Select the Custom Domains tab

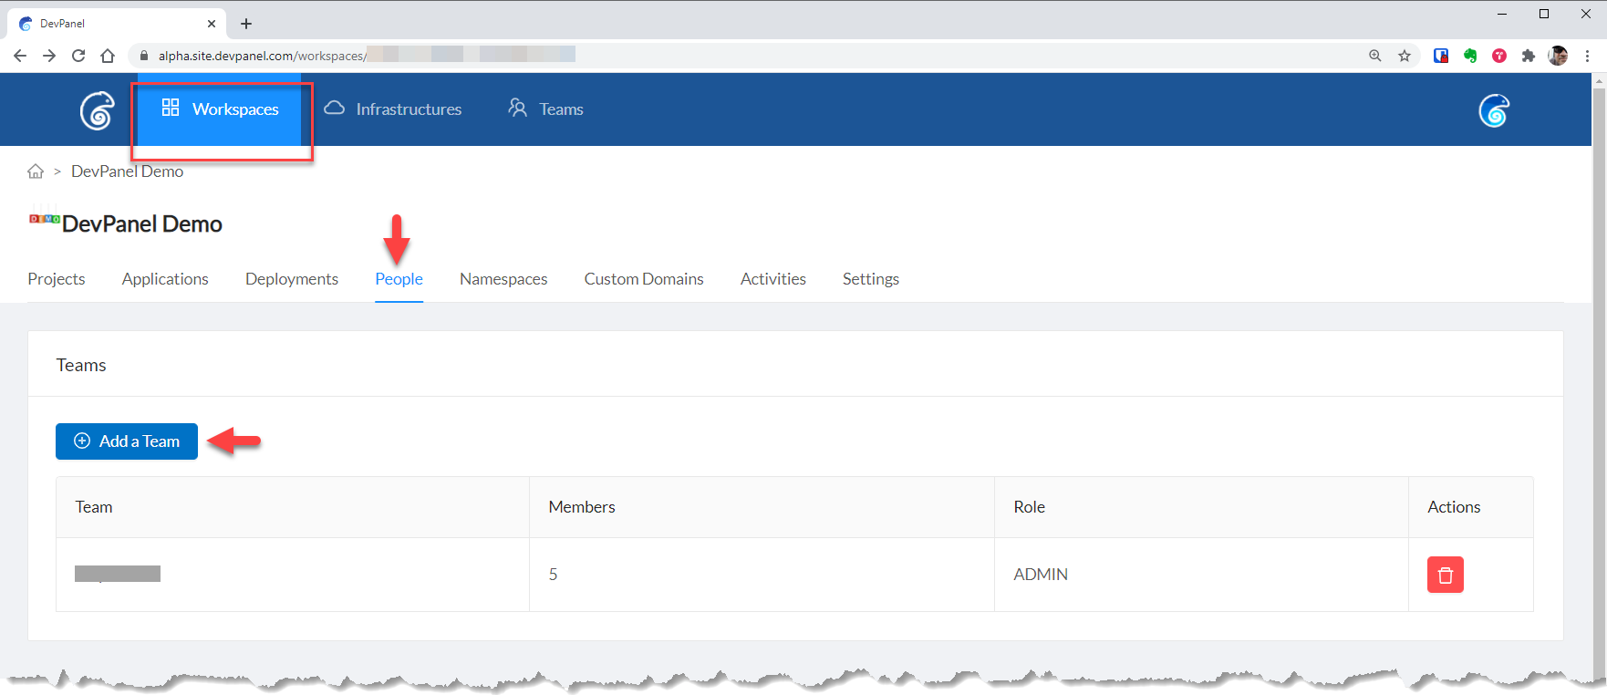644,279
